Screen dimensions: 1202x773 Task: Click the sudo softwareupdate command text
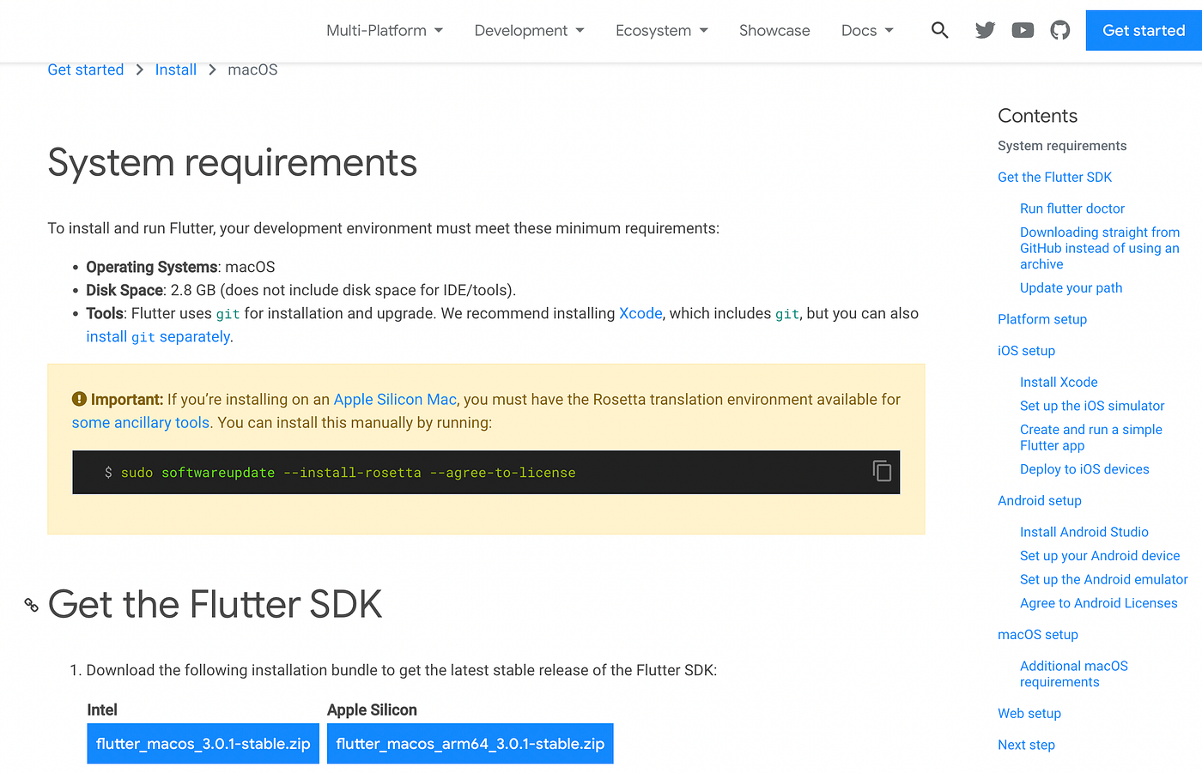(x=348, y=473)
